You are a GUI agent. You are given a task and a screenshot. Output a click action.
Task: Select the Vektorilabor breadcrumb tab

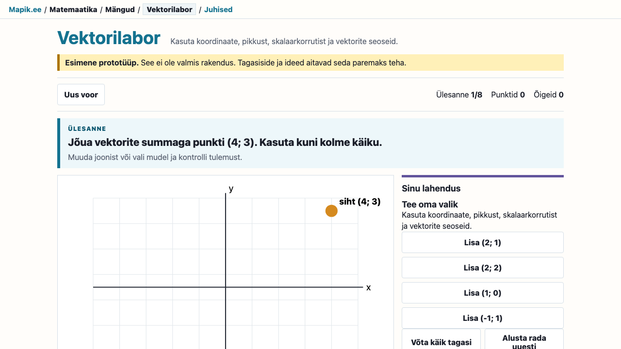point(169,10)
